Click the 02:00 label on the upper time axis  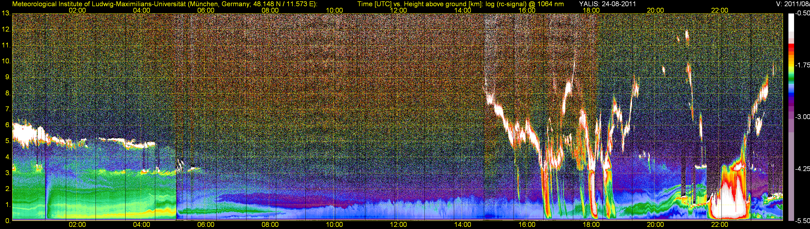[77, 10]
